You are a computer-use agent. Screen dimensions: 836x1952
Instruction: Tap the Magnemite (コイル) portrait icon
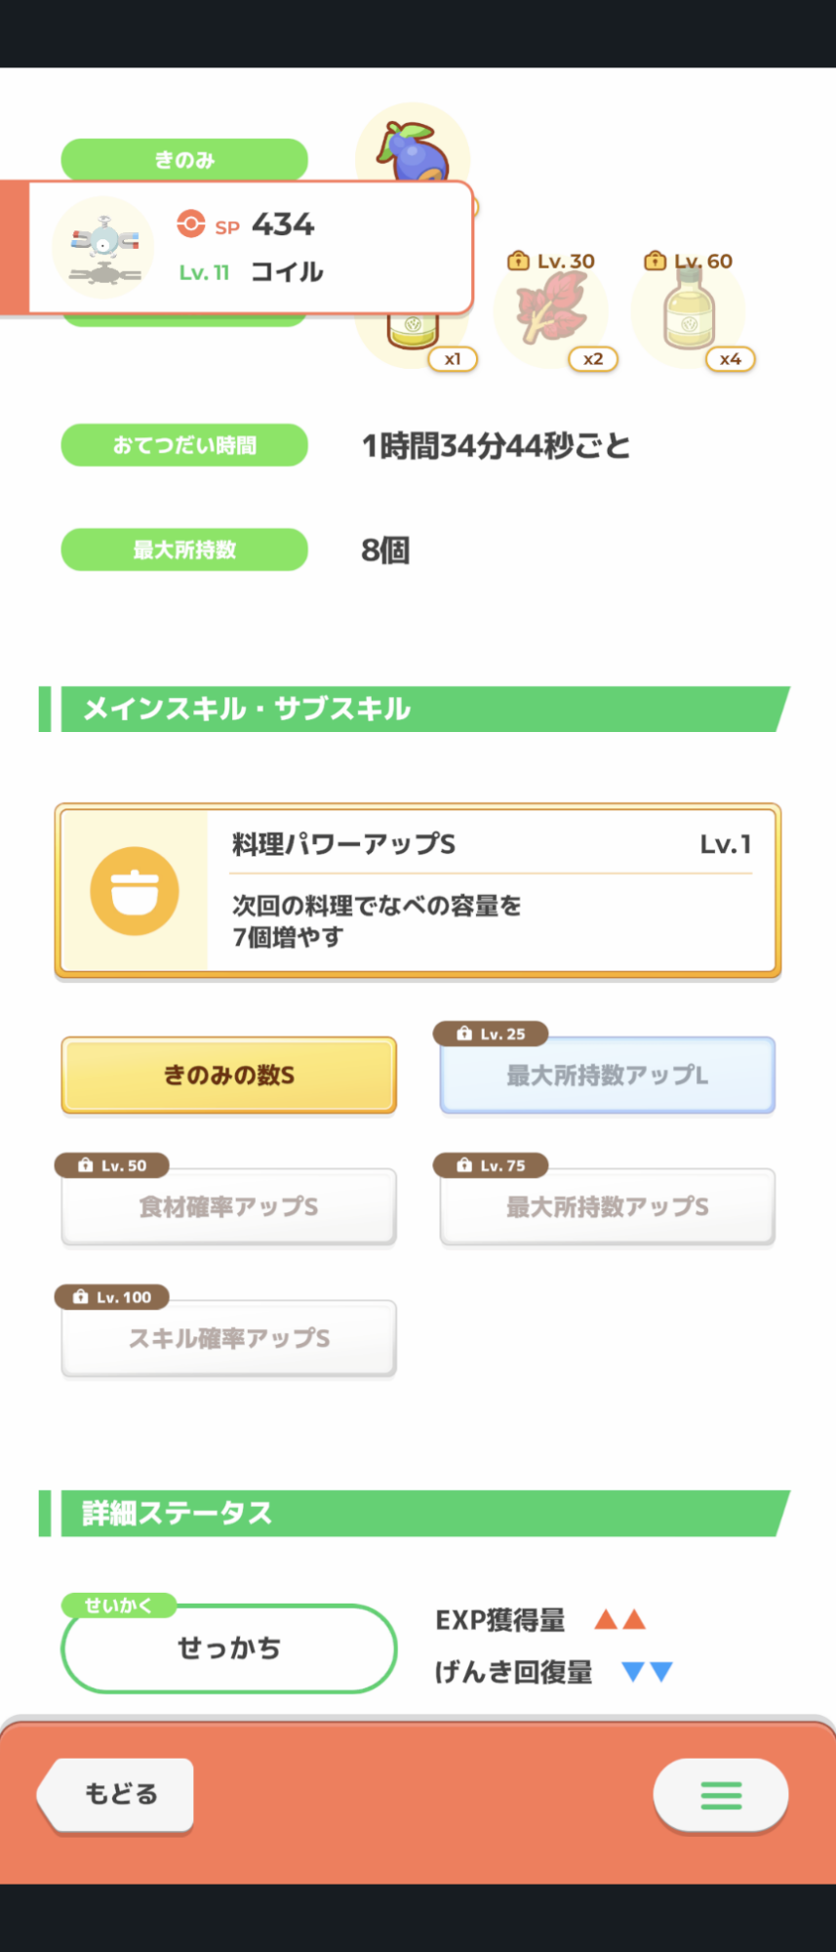click(104, 247)
